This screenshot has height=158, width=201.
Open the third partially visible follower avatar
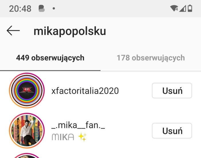27,156
